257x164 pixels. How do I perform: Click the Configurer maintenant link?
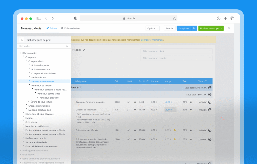[152, 40]
